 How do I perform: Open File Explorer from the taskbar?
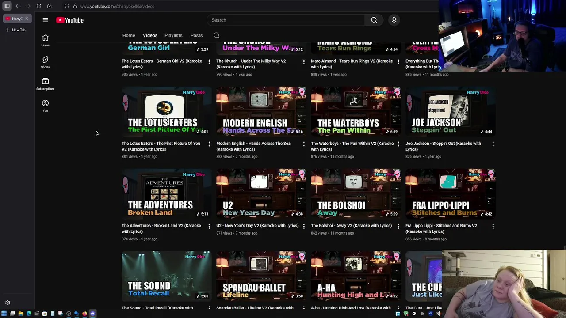pos(21,314)
